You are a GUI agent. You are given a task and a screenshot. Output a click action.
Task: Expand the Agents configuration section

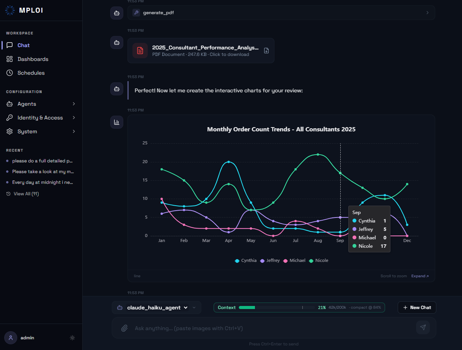(x=41, y=104)
